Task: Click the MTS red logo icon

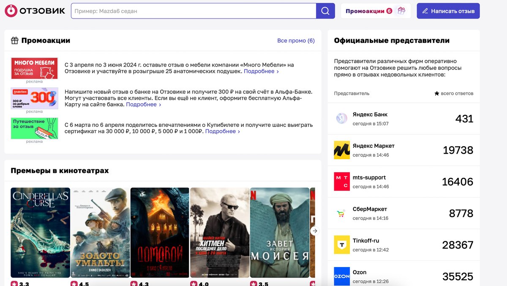Action: 342,182
